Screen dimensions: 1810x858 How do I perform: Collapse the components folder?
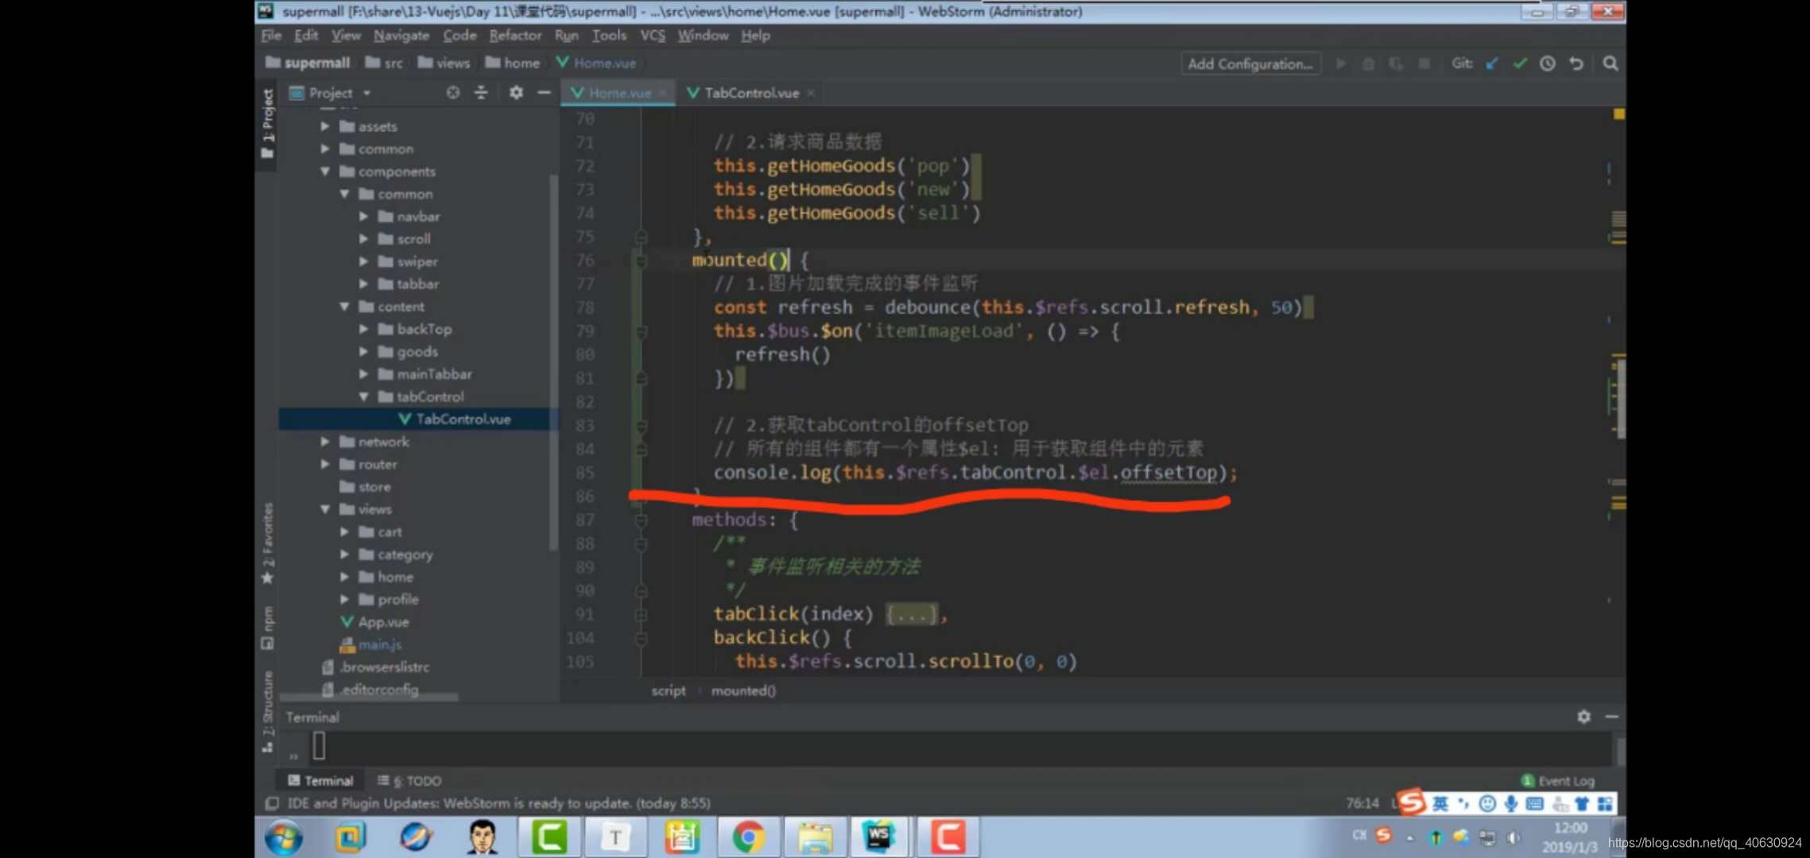[x=325, y=171]
